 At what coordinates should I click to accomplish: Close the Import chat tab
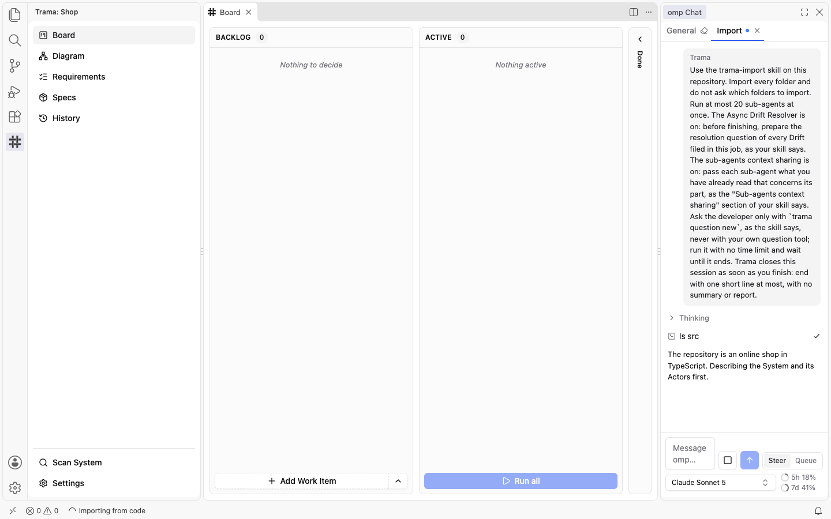[757, 31]
